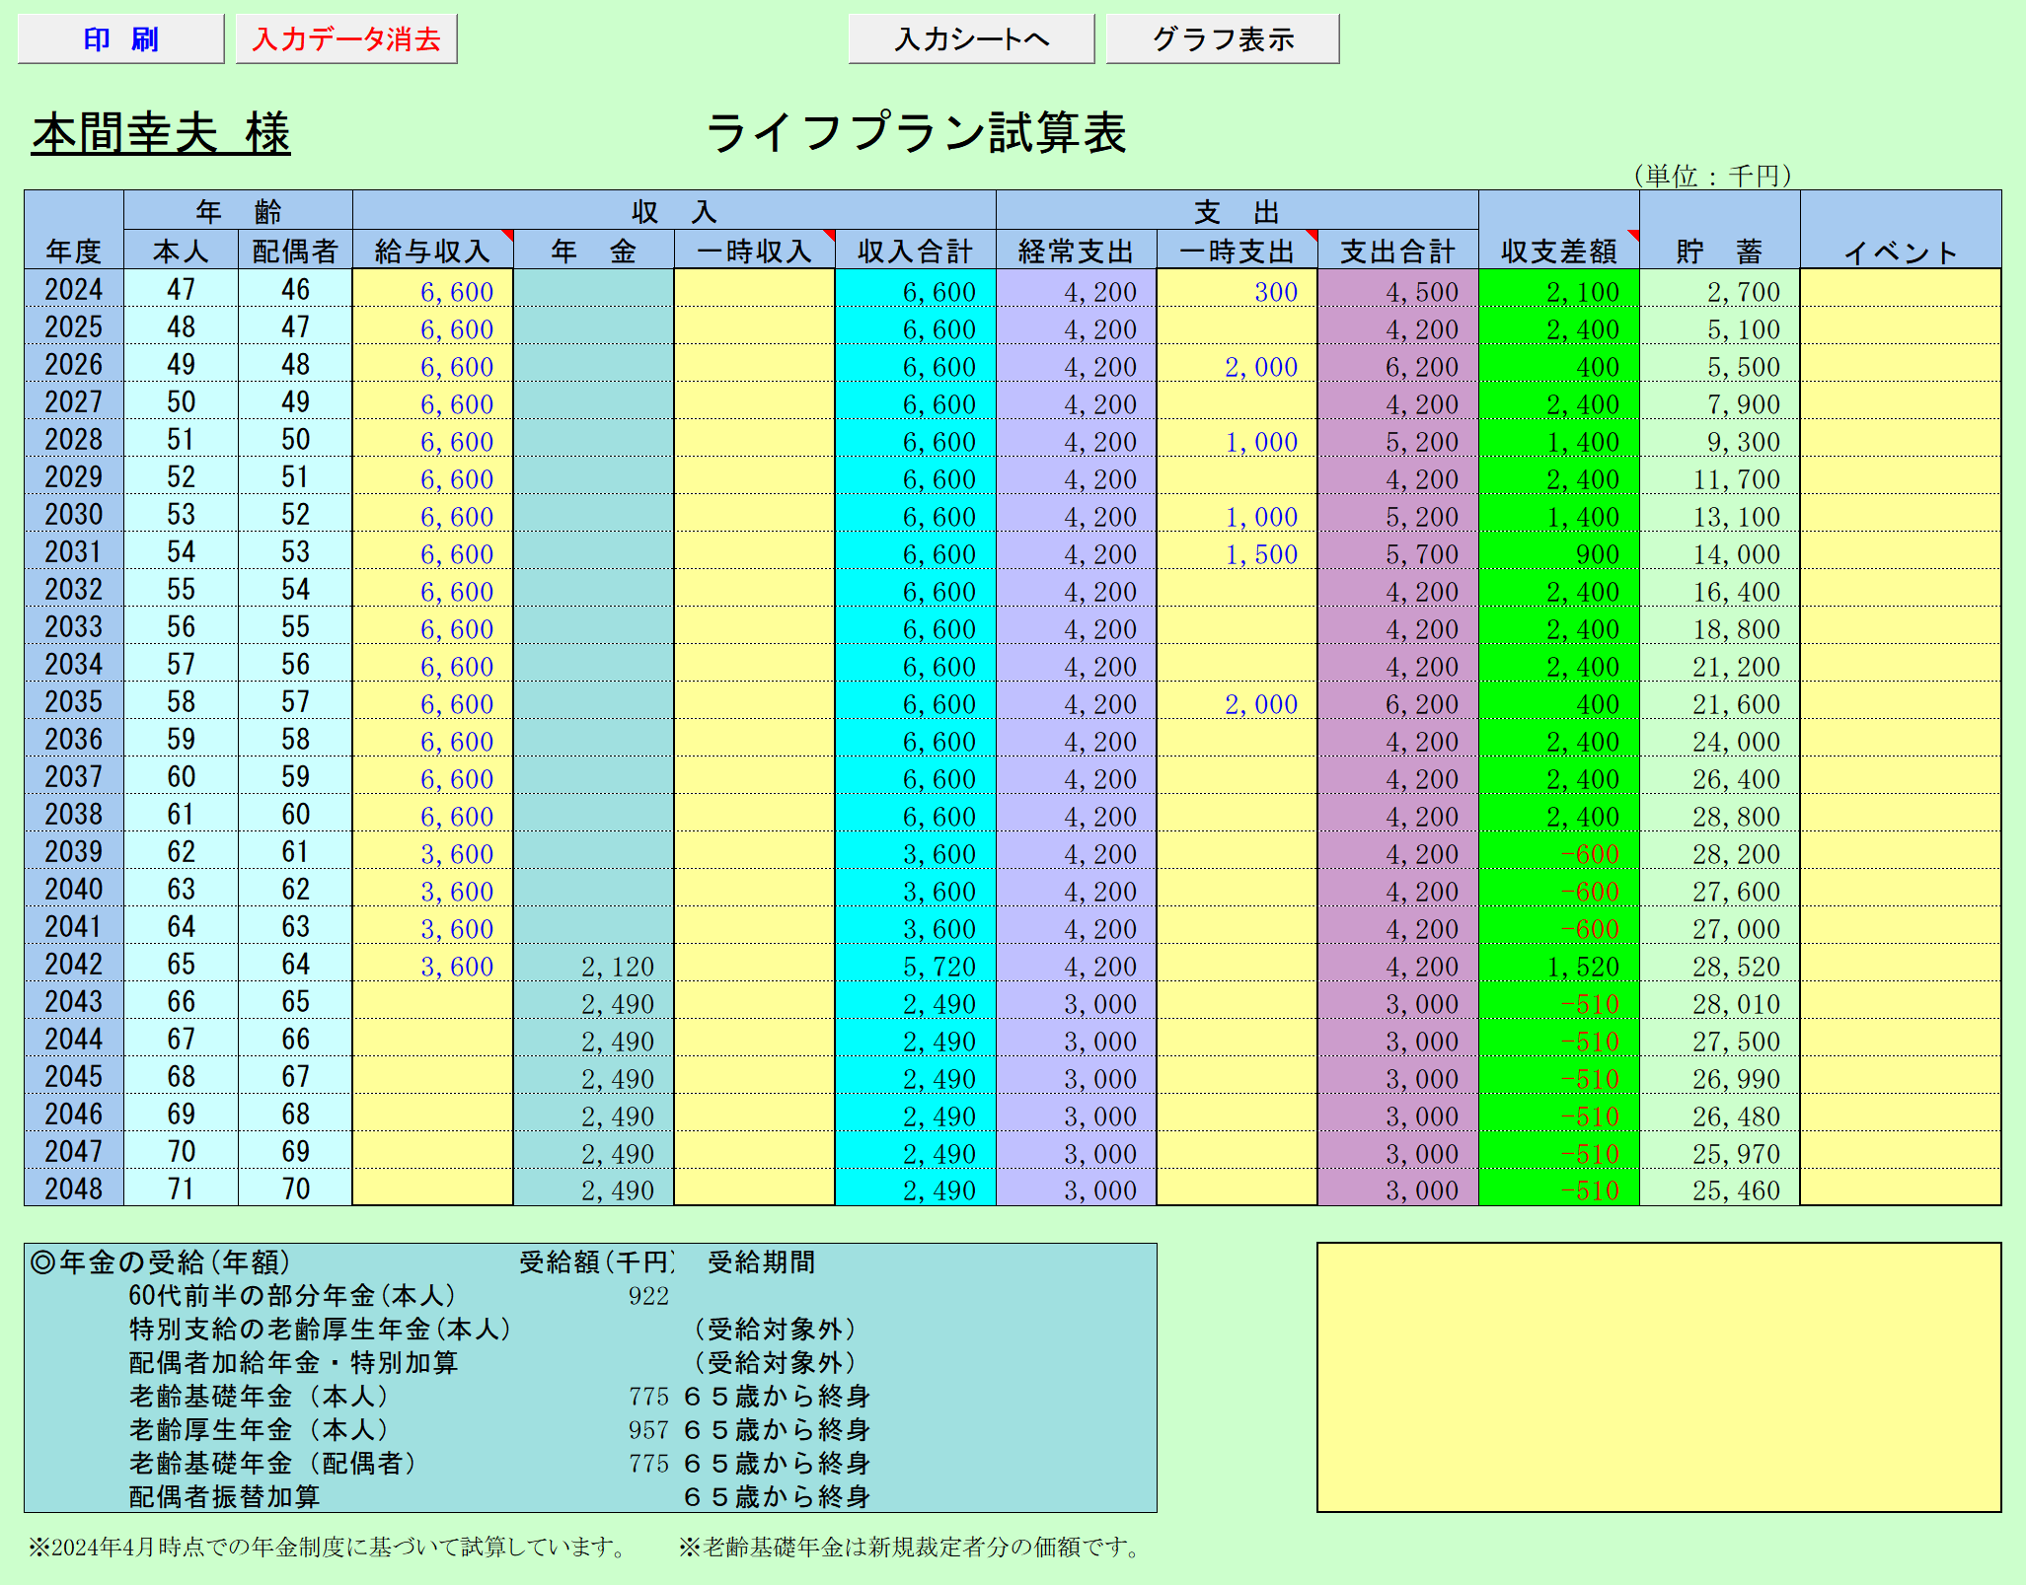Select the 配偶者振替加算 row label
The height and width of the screenshot is (1585, 2026).
pyautogui.click(x=224, y=1497)
